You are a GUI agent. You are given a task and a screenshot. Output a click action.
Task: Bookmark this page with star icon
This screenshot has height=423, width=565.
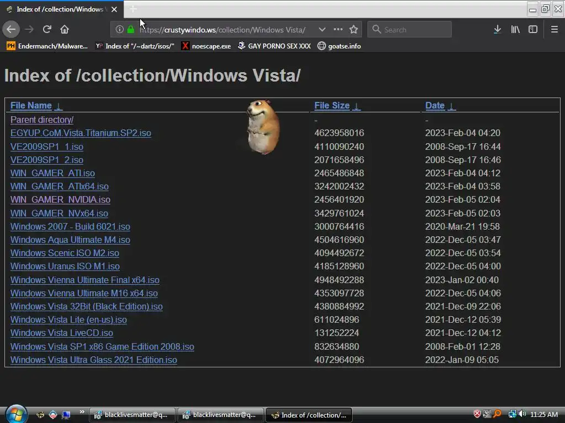point(354,30)
